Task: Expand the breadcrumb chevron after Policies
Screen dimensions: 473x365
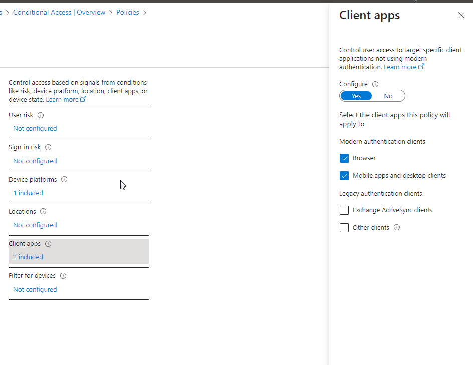Action: coord(144,12)
